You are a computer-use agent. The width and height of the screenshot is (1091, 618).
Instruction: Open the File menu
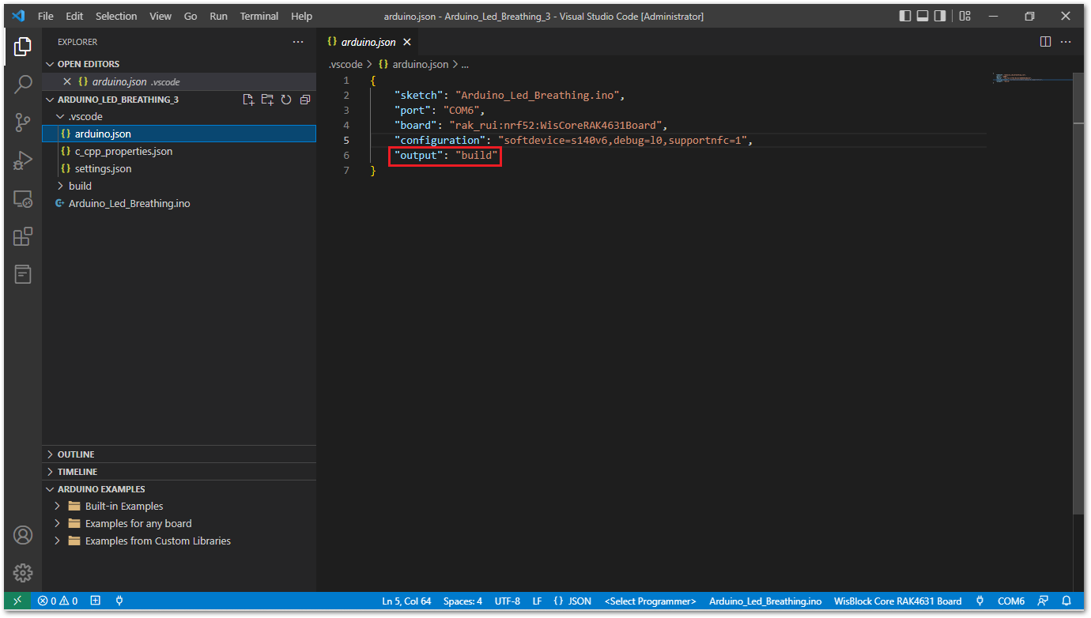click(x=46, y=16)
